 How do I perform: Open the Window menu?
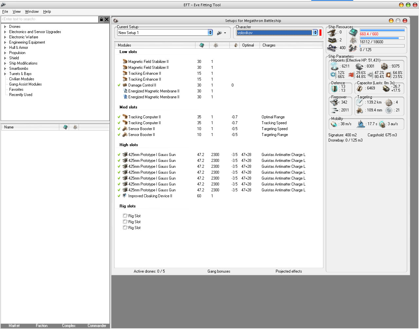[x=32, y=11]
